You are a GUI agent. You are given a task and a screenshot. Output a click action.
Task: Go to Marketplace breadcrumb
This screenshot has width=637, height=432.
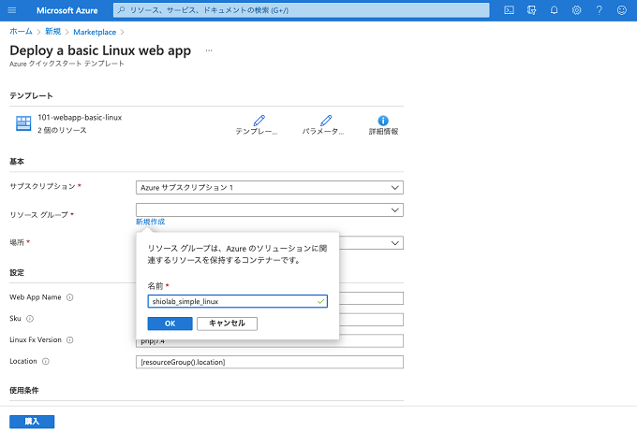[x=95, y=32]
